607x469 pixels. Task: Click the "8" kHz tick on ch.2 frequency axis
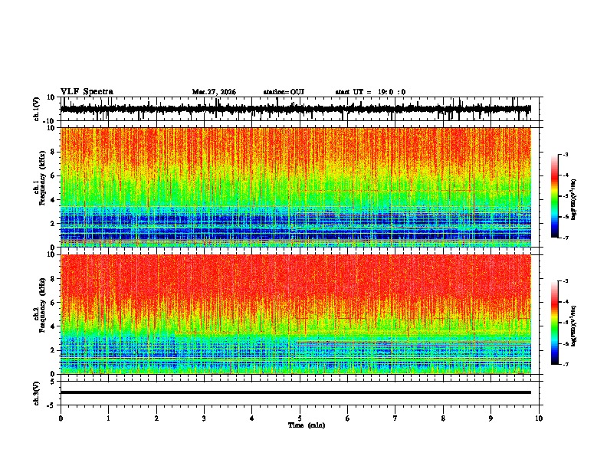53,279
